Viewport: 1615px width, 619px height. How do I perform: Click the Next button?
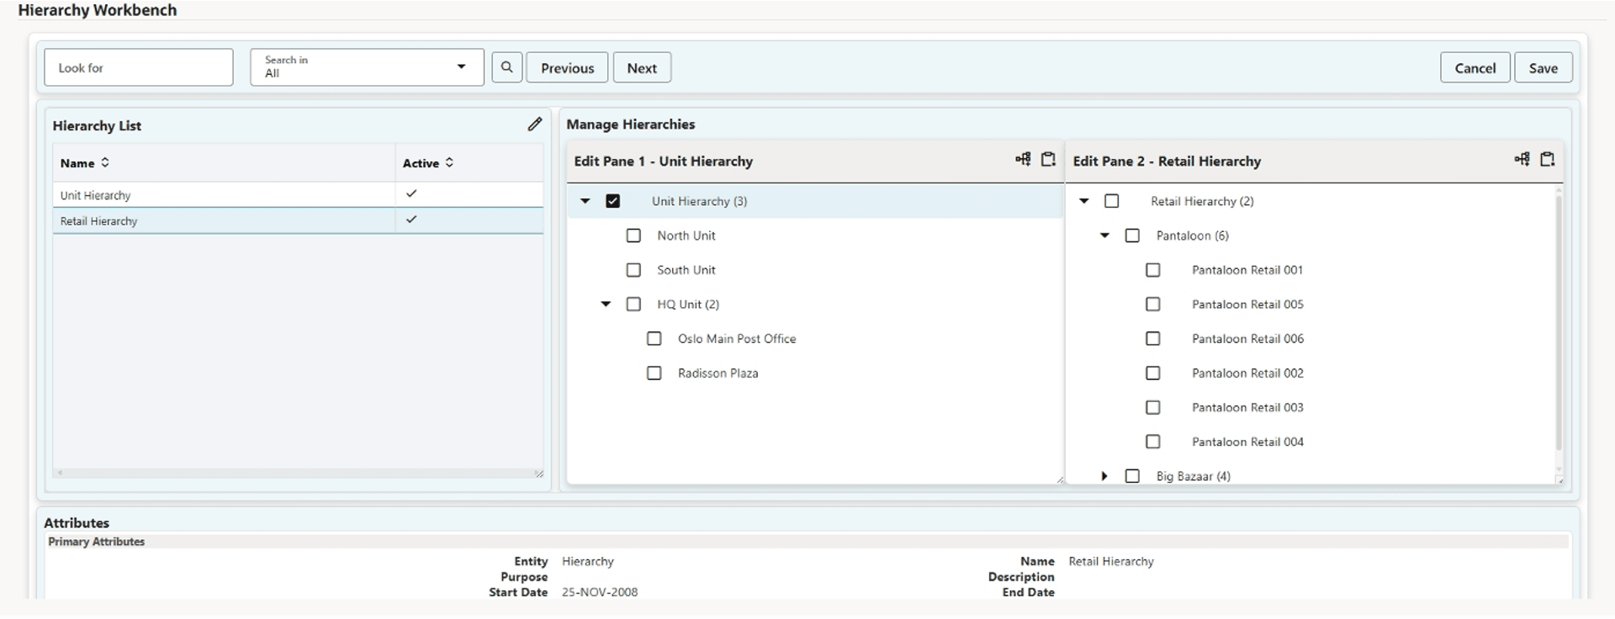642,68
